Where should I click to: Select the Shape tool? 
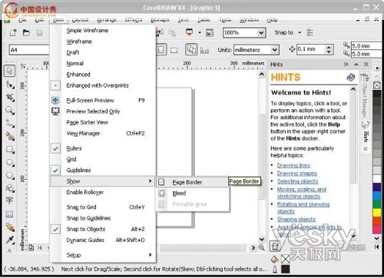pos(10,84)
